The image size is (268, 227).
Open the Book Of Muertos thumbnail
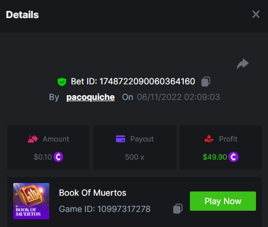(31, 201)
